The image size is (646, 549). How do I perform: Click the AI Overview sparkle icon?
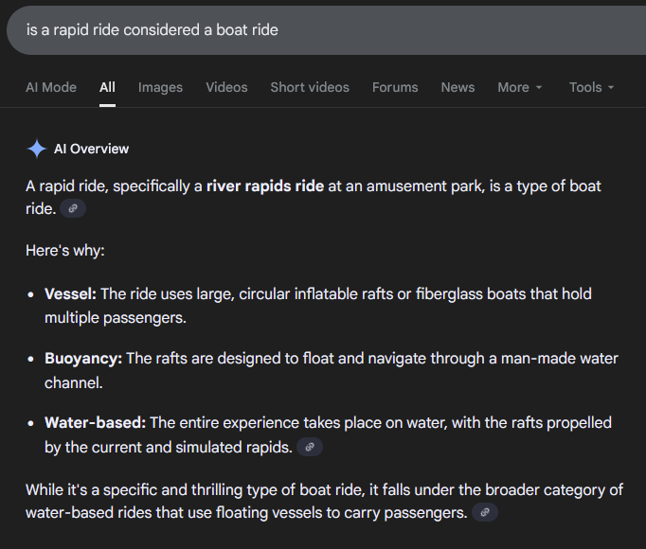point(37,149)
